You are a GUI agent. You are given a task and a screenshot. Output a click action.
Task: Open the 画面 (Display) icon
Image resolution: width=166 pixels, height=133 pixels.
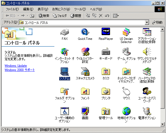85,111
